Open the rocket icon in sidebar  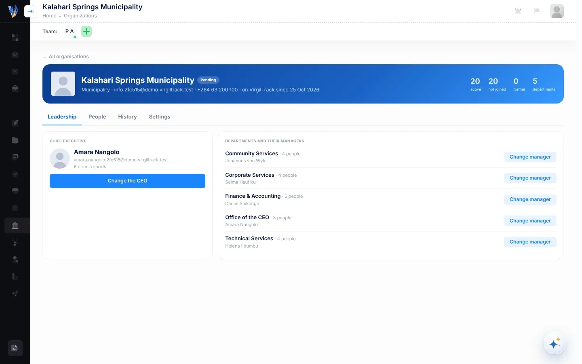click(15, 293)
